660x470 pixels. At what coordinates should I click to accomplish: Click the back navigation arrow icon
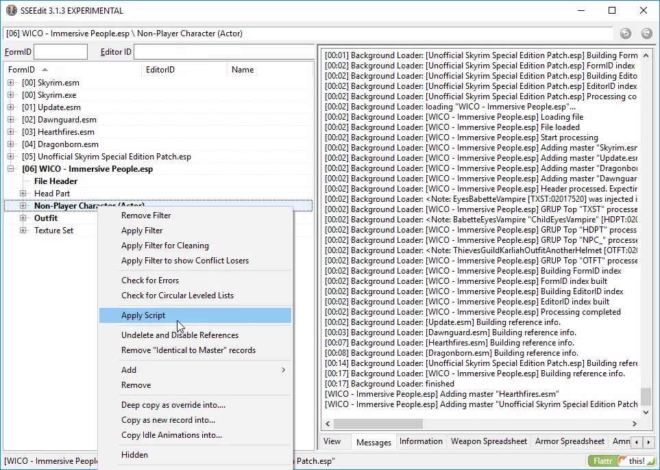(626, 34)
